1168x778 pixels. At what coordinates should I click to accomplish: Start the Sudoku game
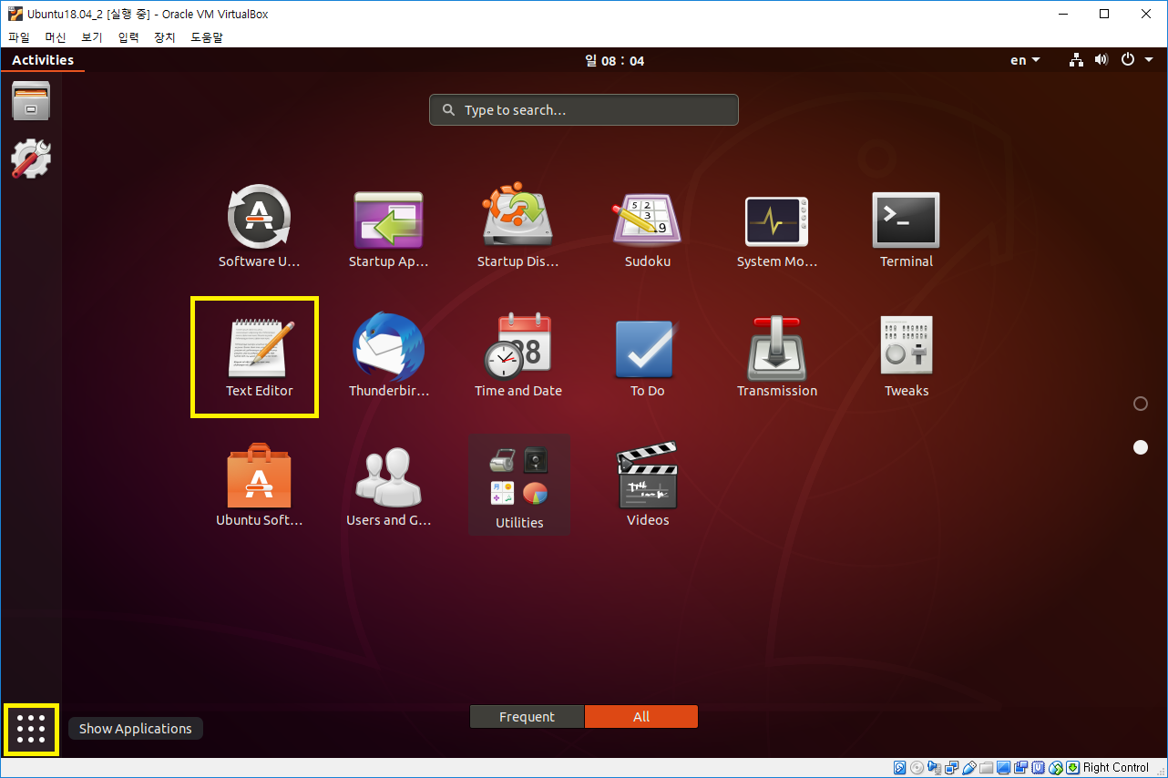[x=647, y=227]
